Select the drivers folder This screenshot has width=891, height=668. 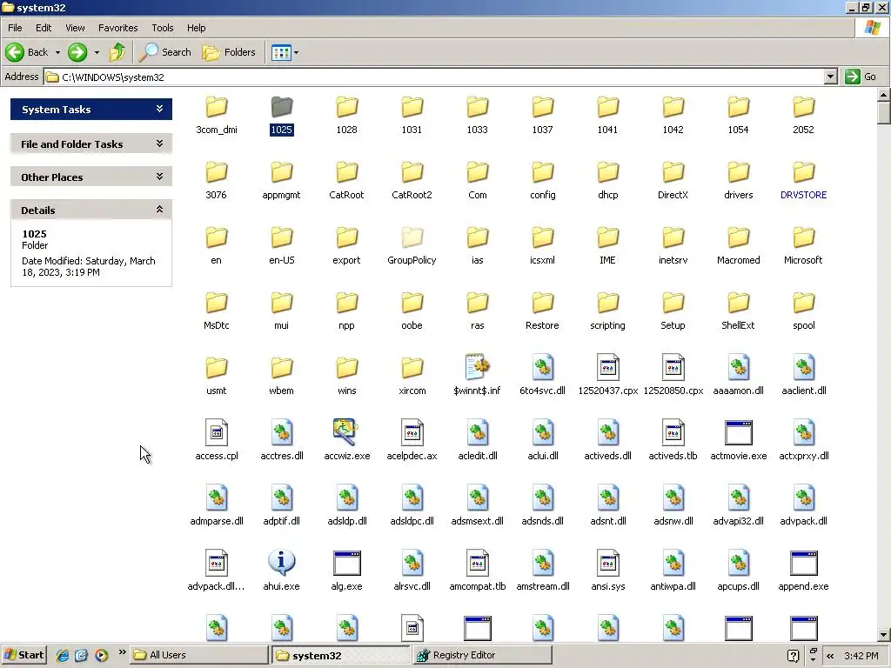pos(738,181)
